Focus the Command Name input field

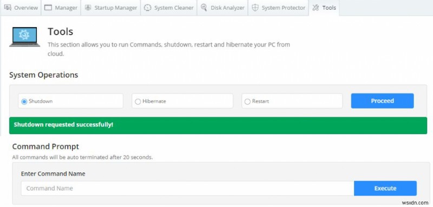pos(187,188)
